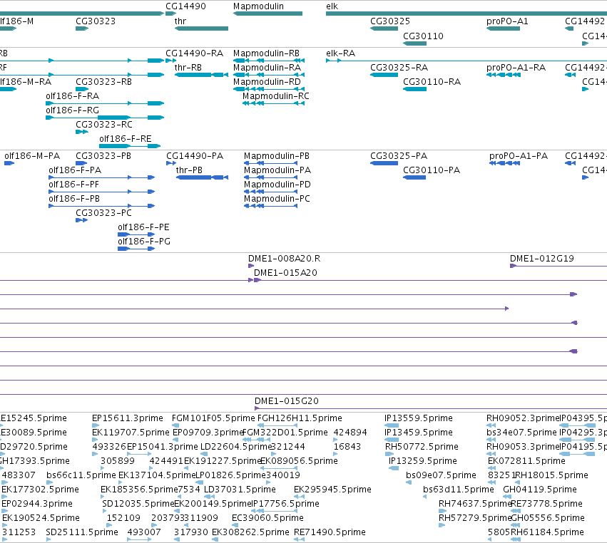607x543 pixels.
Task: Click EST label 'IP13459.5prime'
Action: (x=419, y=433)
